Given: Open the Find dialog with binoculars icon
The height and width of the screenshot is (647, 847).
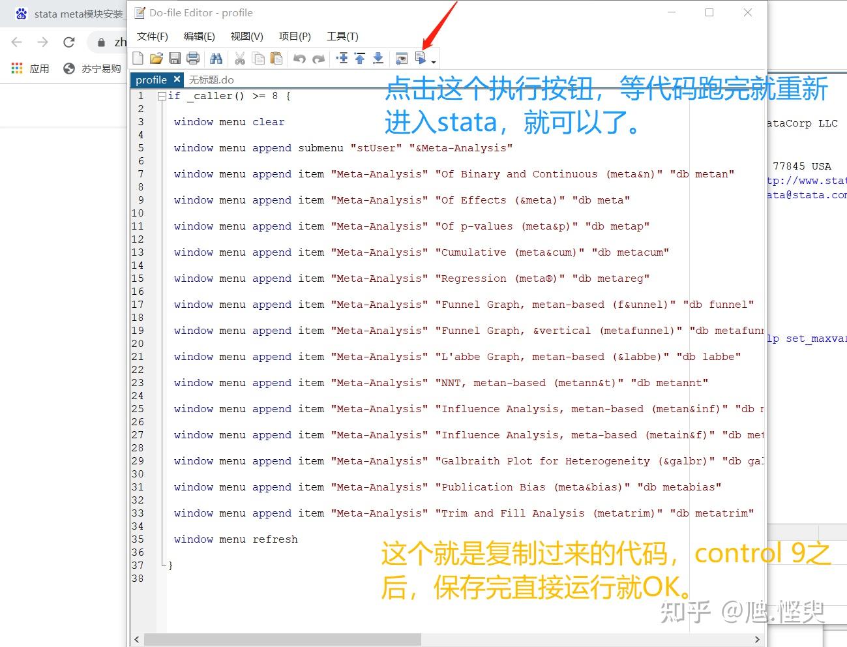Looking at the screenshot, I should [x=216, y=58].
